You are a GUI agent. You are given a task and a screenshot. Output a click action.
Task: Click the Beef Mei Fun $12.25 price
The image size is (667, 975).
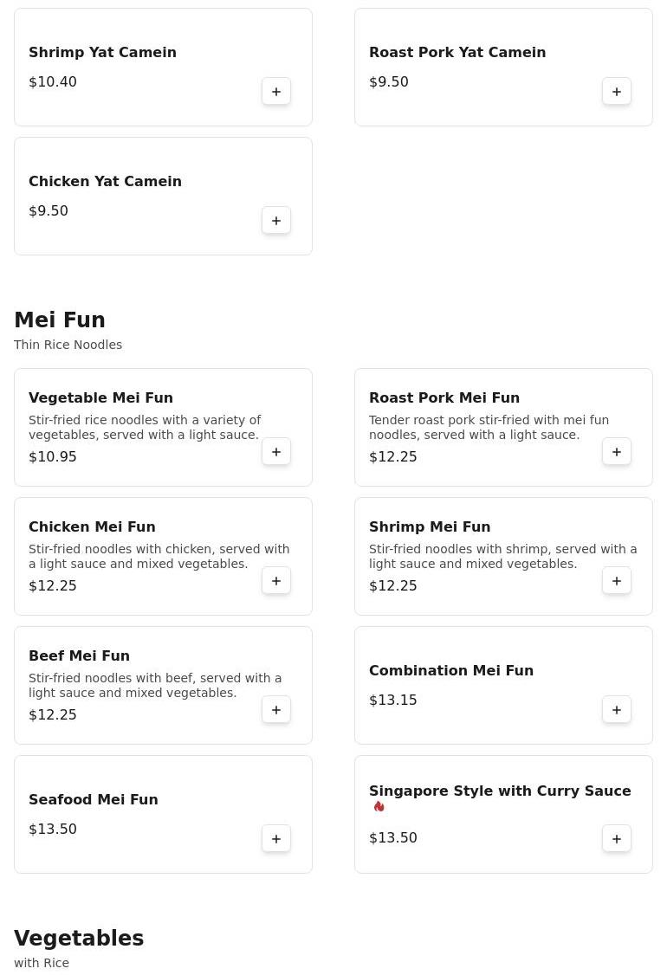(53, 715)
